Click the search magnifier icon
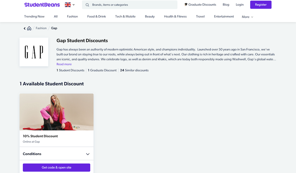This screenshot has height=173, width=296. click(x=87, y=5)
